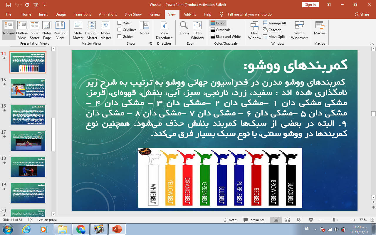
Task: Open a New Window
Action: pyautogui.click(x=254, y=30)
